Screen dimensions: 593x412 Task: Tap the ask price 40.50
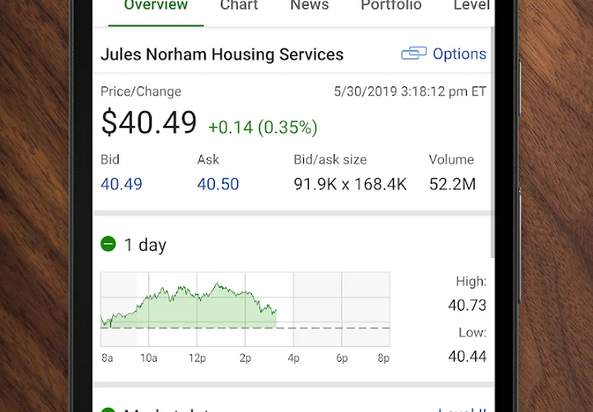[x=217, y=185]
